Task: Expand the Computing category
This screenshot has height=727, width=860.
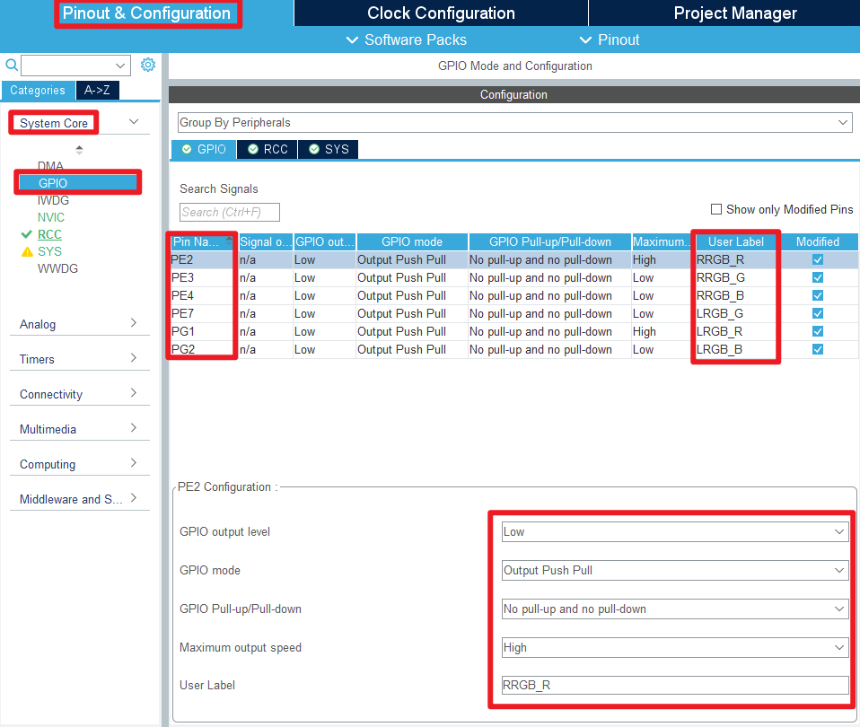Action: (x=133, y=463)
